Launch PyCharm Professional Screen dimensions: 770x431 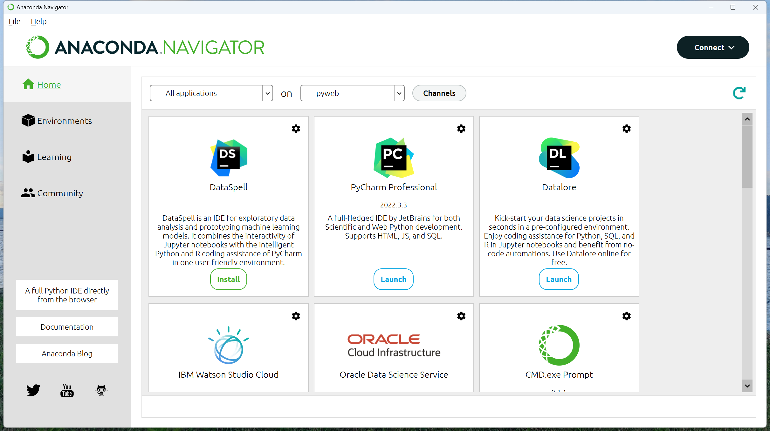[394, 279]
